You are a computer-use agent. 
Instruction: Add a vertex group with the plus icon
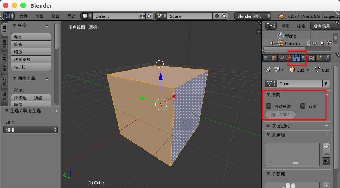tap(326, 146)
